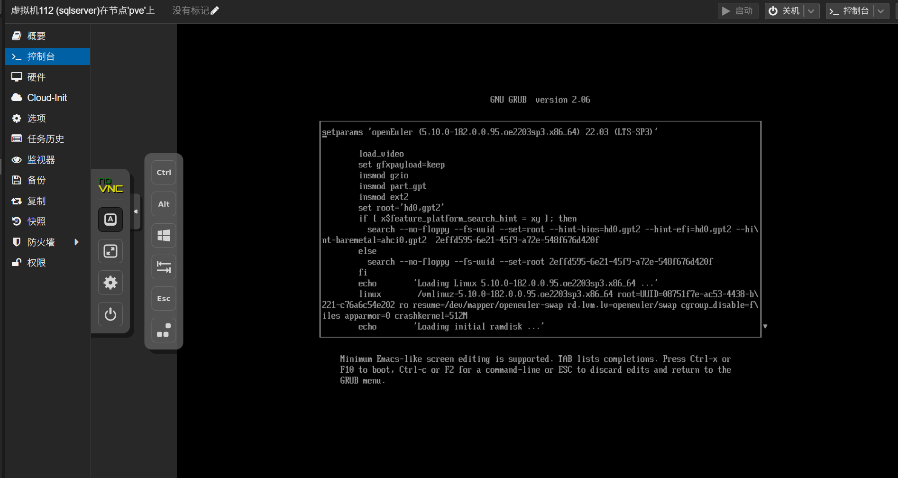Click the noVNC fullscreen icon
Image resolution: width=898 pixels, height=478 pixels.
point(110,251)
